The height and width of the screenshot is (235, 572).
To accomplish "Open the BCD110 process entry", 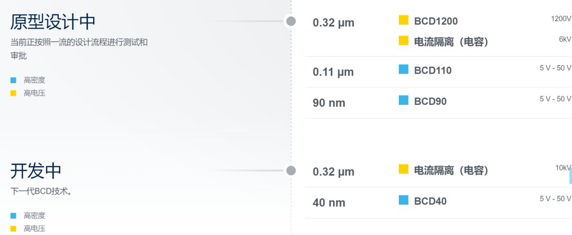I will click(x=433, y=70).
